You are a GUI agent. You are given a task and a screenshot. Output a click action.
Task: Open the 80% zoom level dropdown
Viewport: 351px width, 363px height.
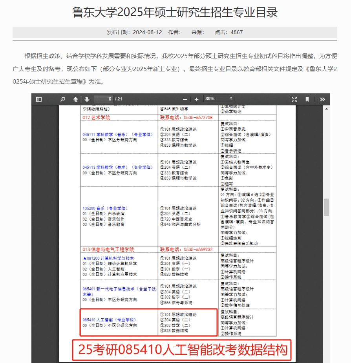pyautogui.click(x=219, y=99)
